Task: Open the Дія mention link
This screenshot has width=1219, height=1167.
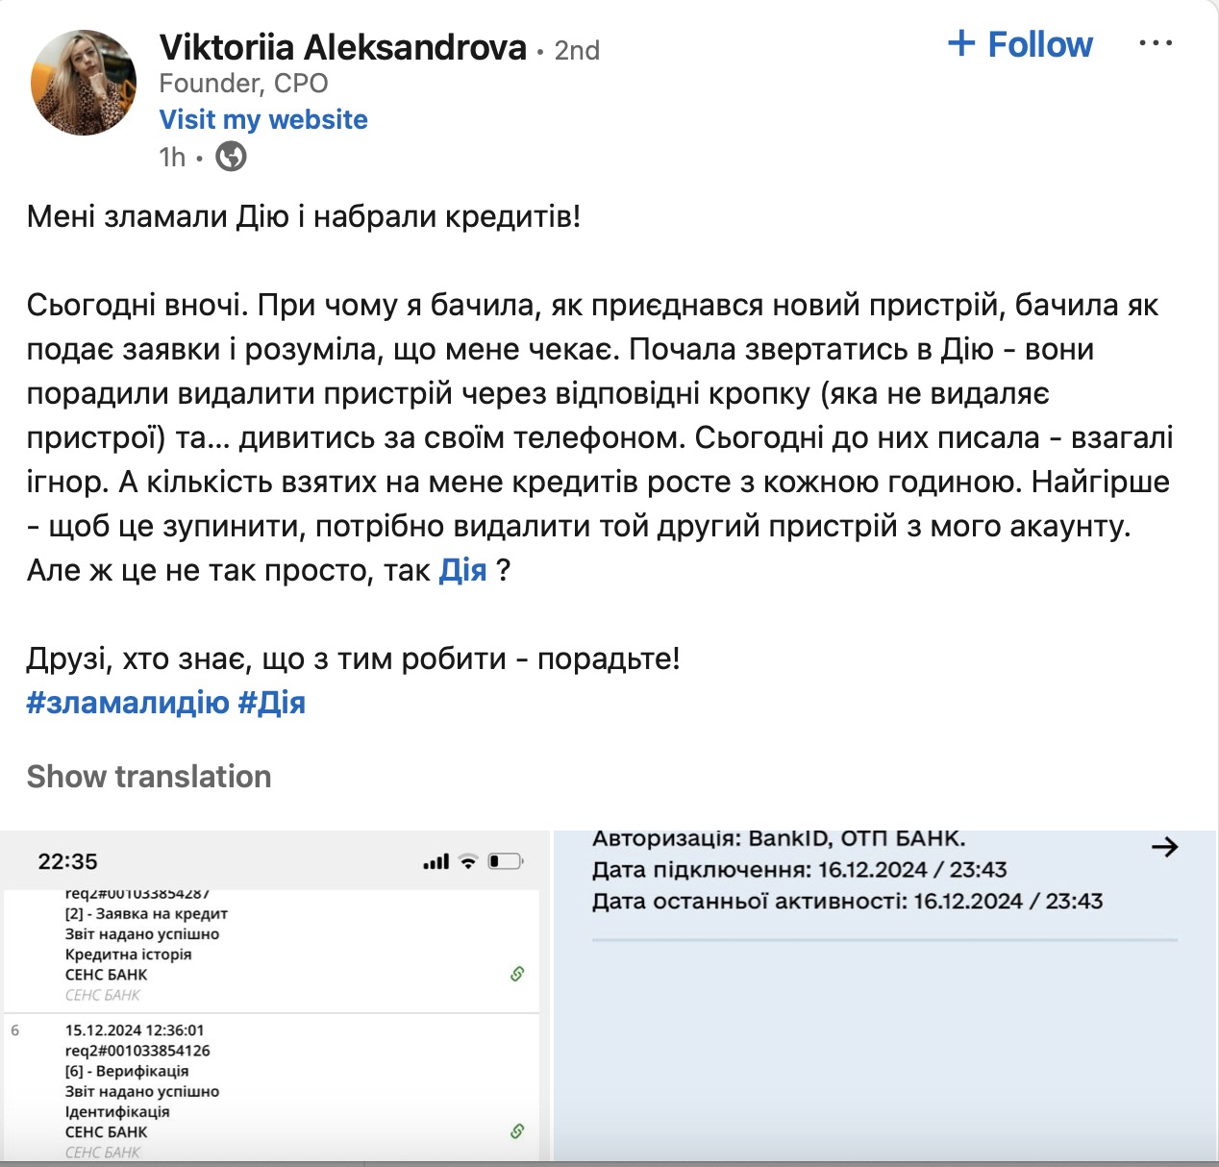Action: (462, 570)
